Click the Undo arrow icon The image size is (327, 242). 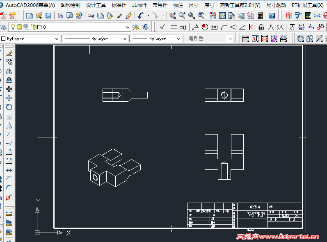click(x=141, y=16)
